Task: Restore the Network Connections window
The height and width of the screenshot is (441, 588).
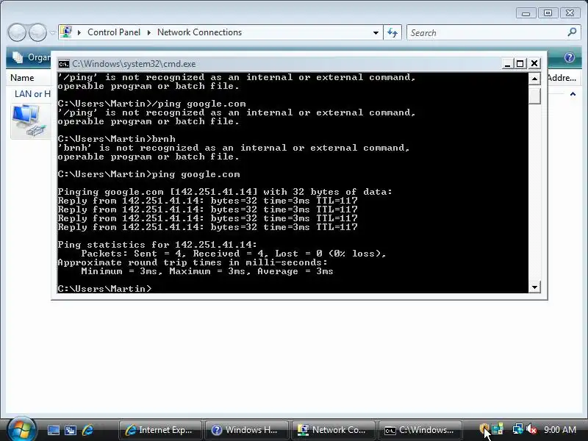Action: [548, 13]
